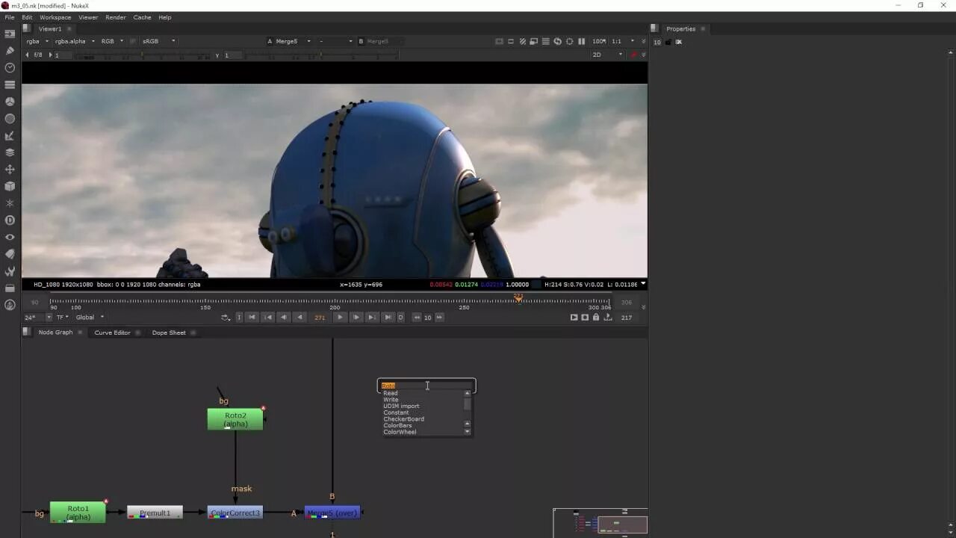Click the viewer force refresh icon
Image resolution: width=956 pixels, height=538 pixels.
[x=557, y=42]
